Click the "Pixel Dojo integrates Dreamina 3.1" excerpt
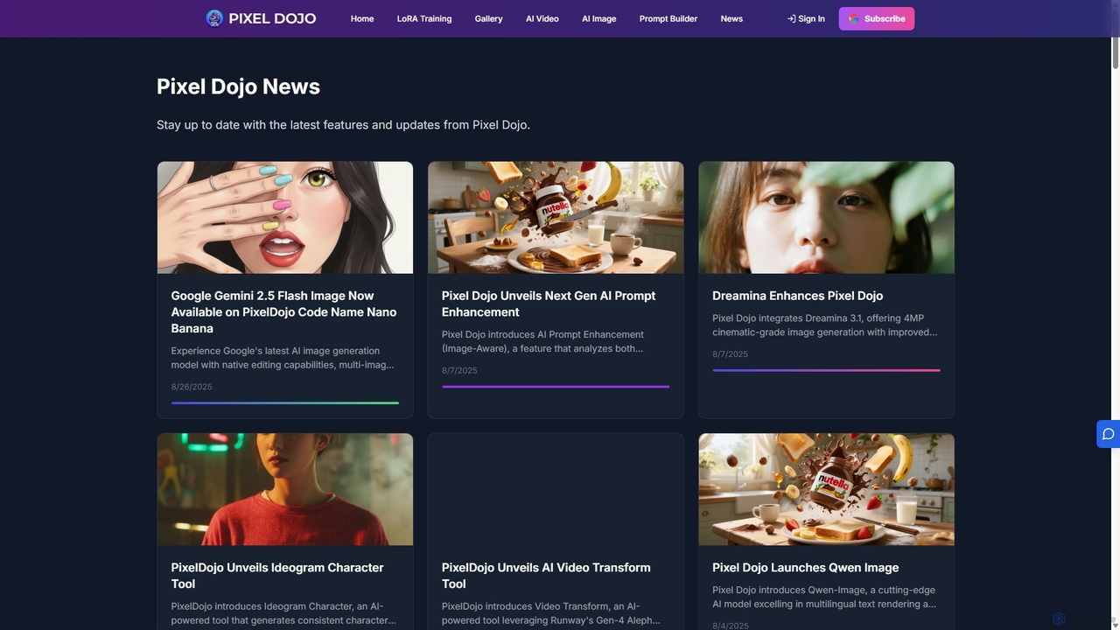The height and width of the screenshot is (630, 1120). [825, 325]
